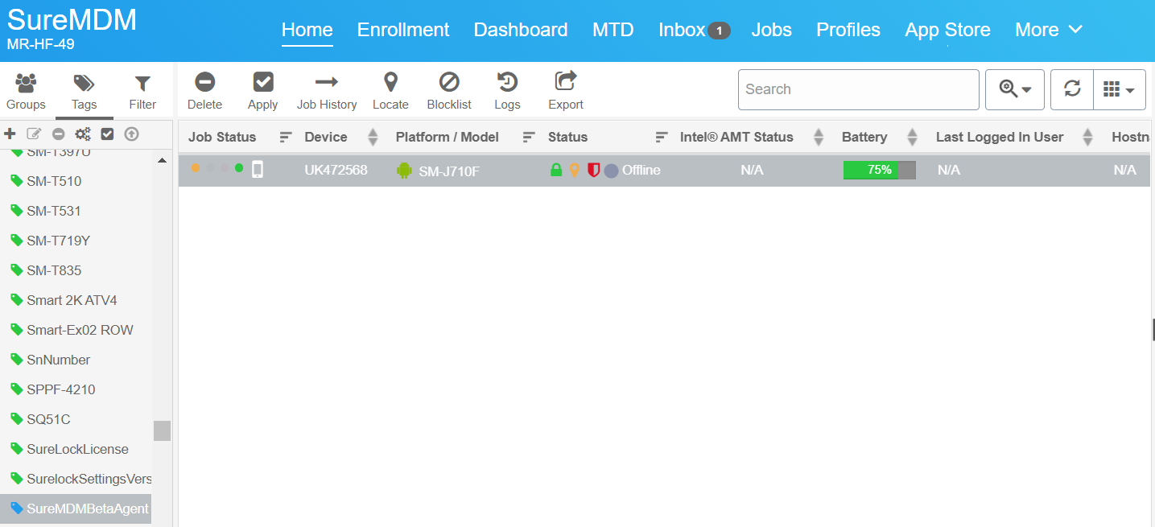Add a new tag with plus icon
Viewport: 1155px width, 527px height.
pyautogui.click(x=10, y=134)
